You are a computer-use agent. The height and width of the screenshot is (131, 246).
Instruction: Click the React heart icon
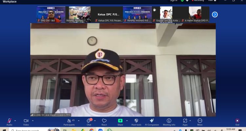pos(104,121)
